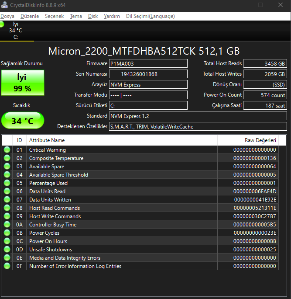Image resolution: width=291 pixels, height=299 pixels.
Task: Click status icon for Composite Temperature row
Action: (7, 158)
